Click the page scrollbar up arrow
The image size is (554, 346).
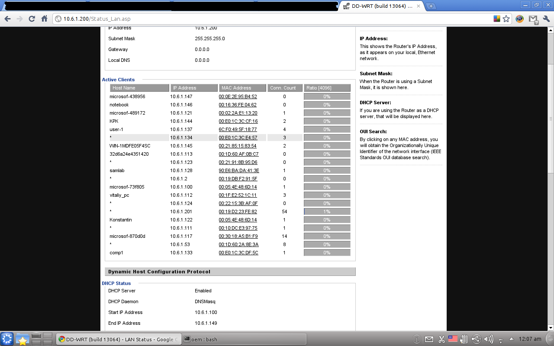click(551, 30)
